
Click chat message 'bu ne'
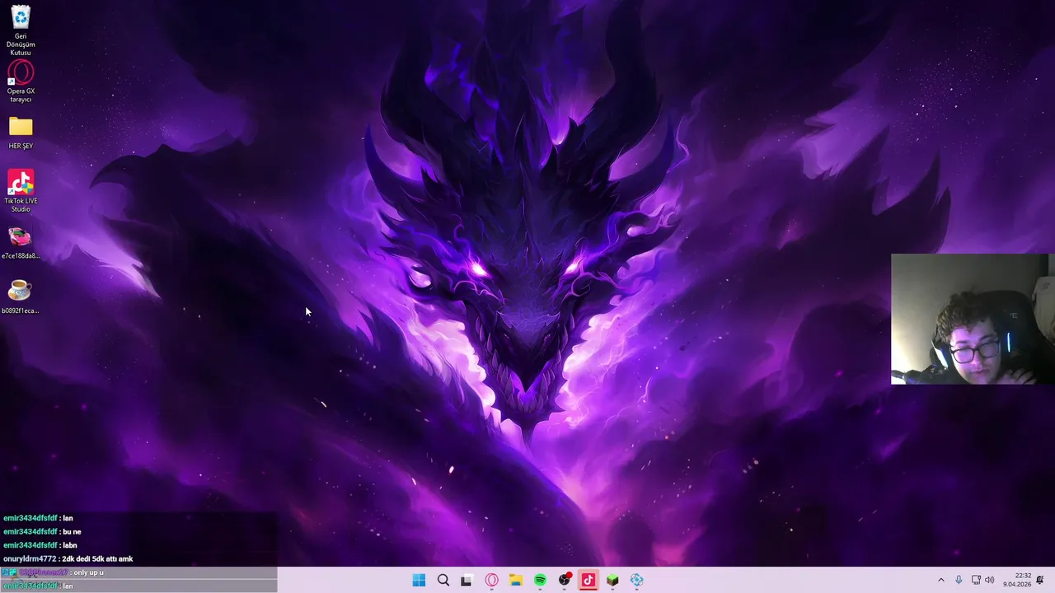point(72,532)
